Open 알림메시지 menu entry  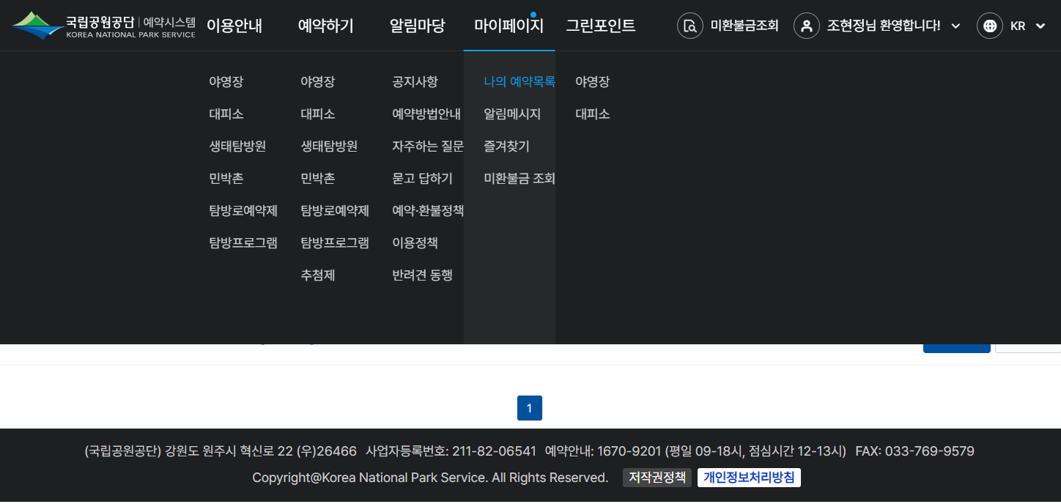click(x=512, y=114)
